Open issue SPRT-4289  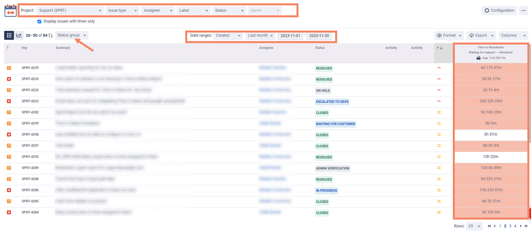(30, 168)
